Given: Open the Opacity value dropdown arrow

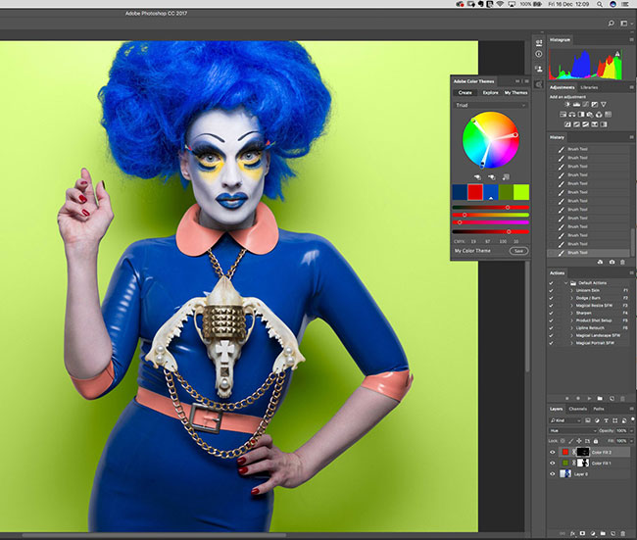Looking at the screenshot, I should click(x=632, y=430).
